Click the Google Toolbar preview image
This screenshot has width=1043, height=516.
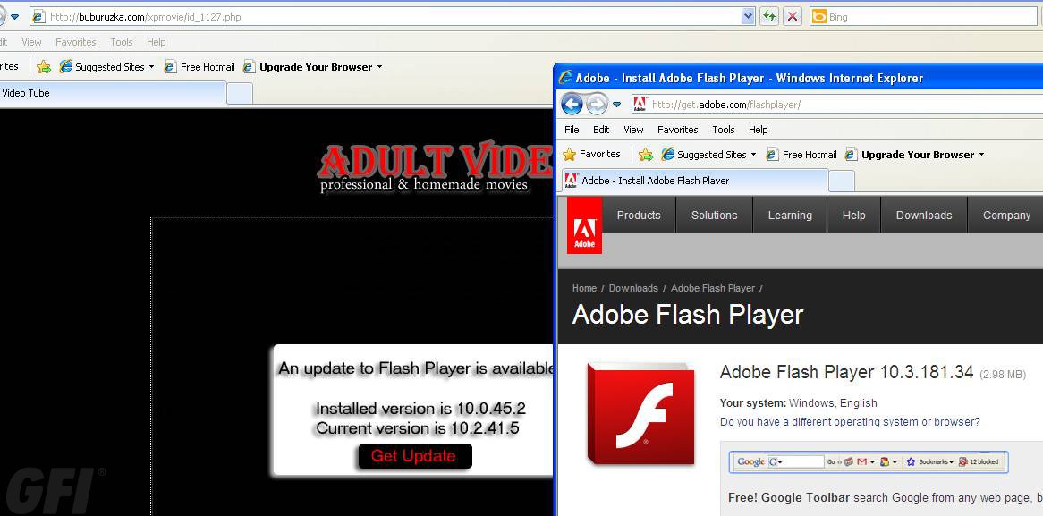[x=869, y=461]
